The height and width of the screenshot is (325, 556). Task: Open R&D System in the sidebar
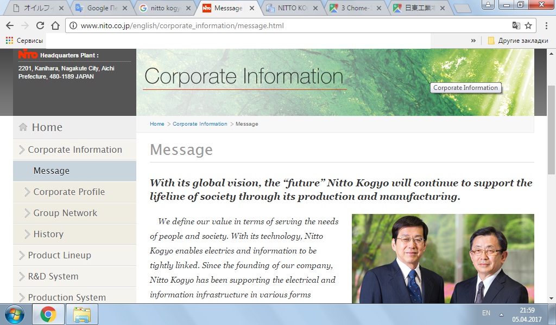(x=74, y=277)
